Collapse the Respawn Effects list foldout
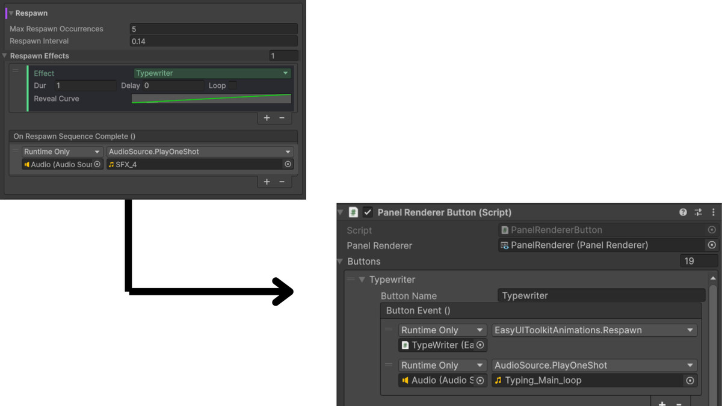 pyautogui.click(x=5, y=56)
